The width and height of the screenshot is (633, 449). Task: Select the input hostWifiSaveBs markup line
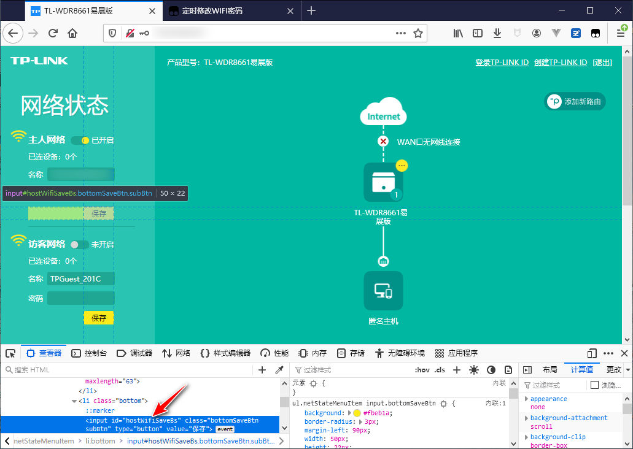140,424
